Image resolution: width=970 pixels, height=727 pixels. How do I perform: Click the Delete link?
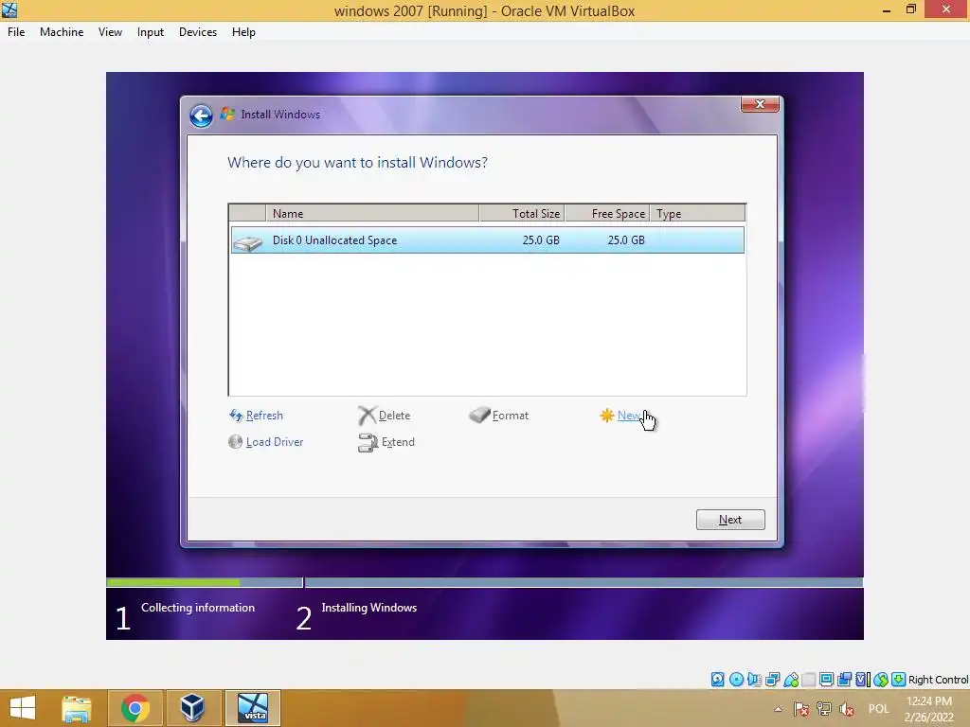coord(394,416)
